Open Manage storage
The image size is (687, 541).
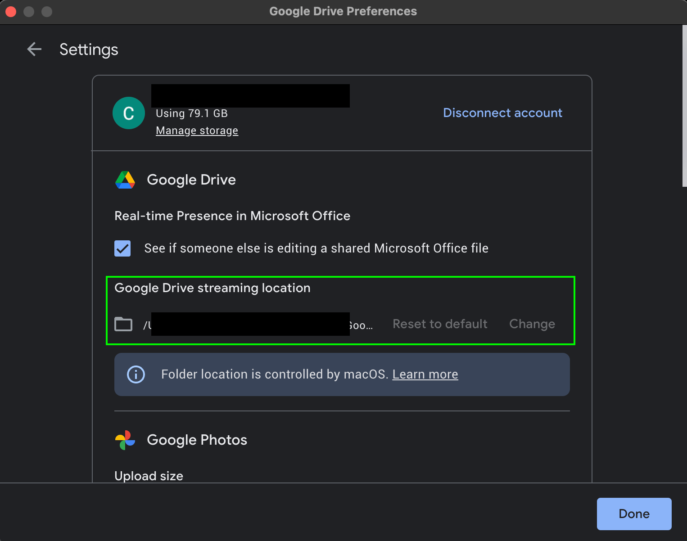click(x=197, y=131)
